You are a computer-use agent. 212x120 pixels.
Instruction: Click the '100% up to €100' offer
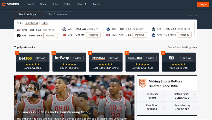point(179,68)
